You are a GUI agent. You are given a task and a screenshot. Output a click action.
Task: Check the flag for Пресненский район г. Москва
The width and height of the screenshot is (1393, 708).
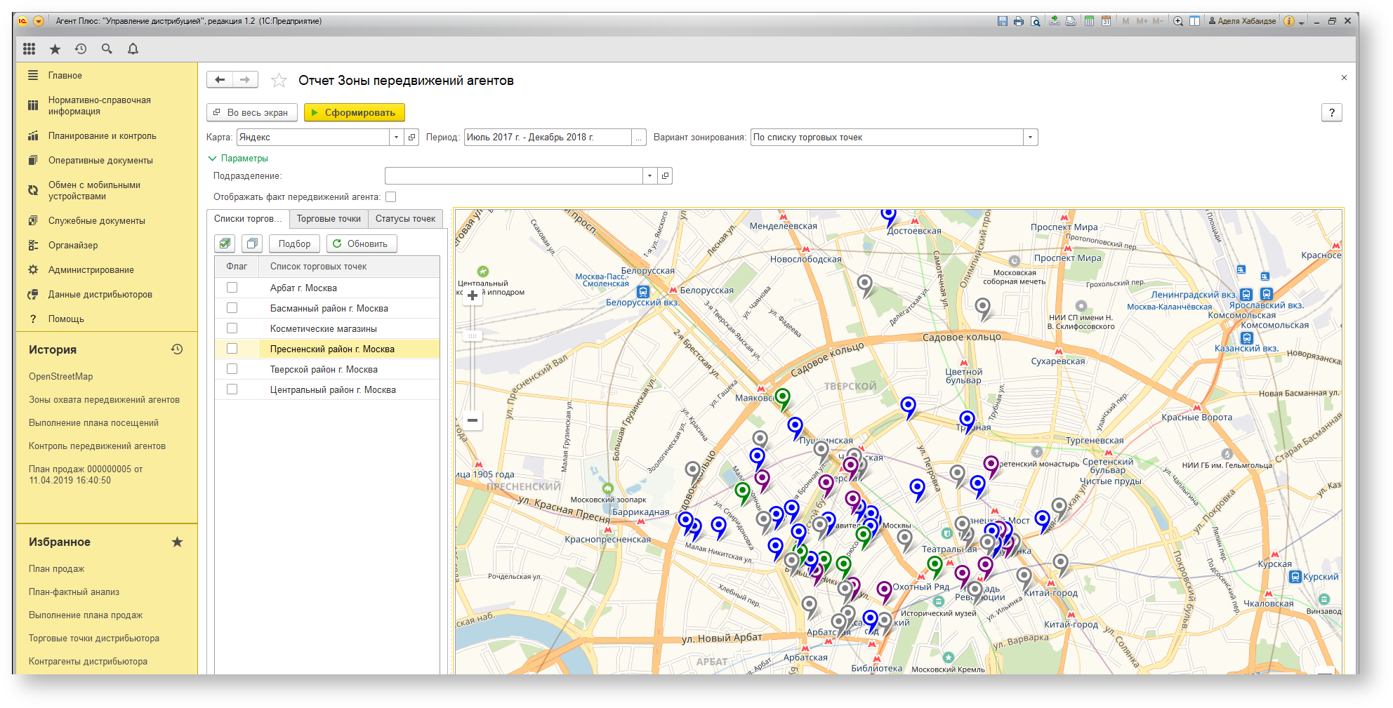tap(232, 349)
